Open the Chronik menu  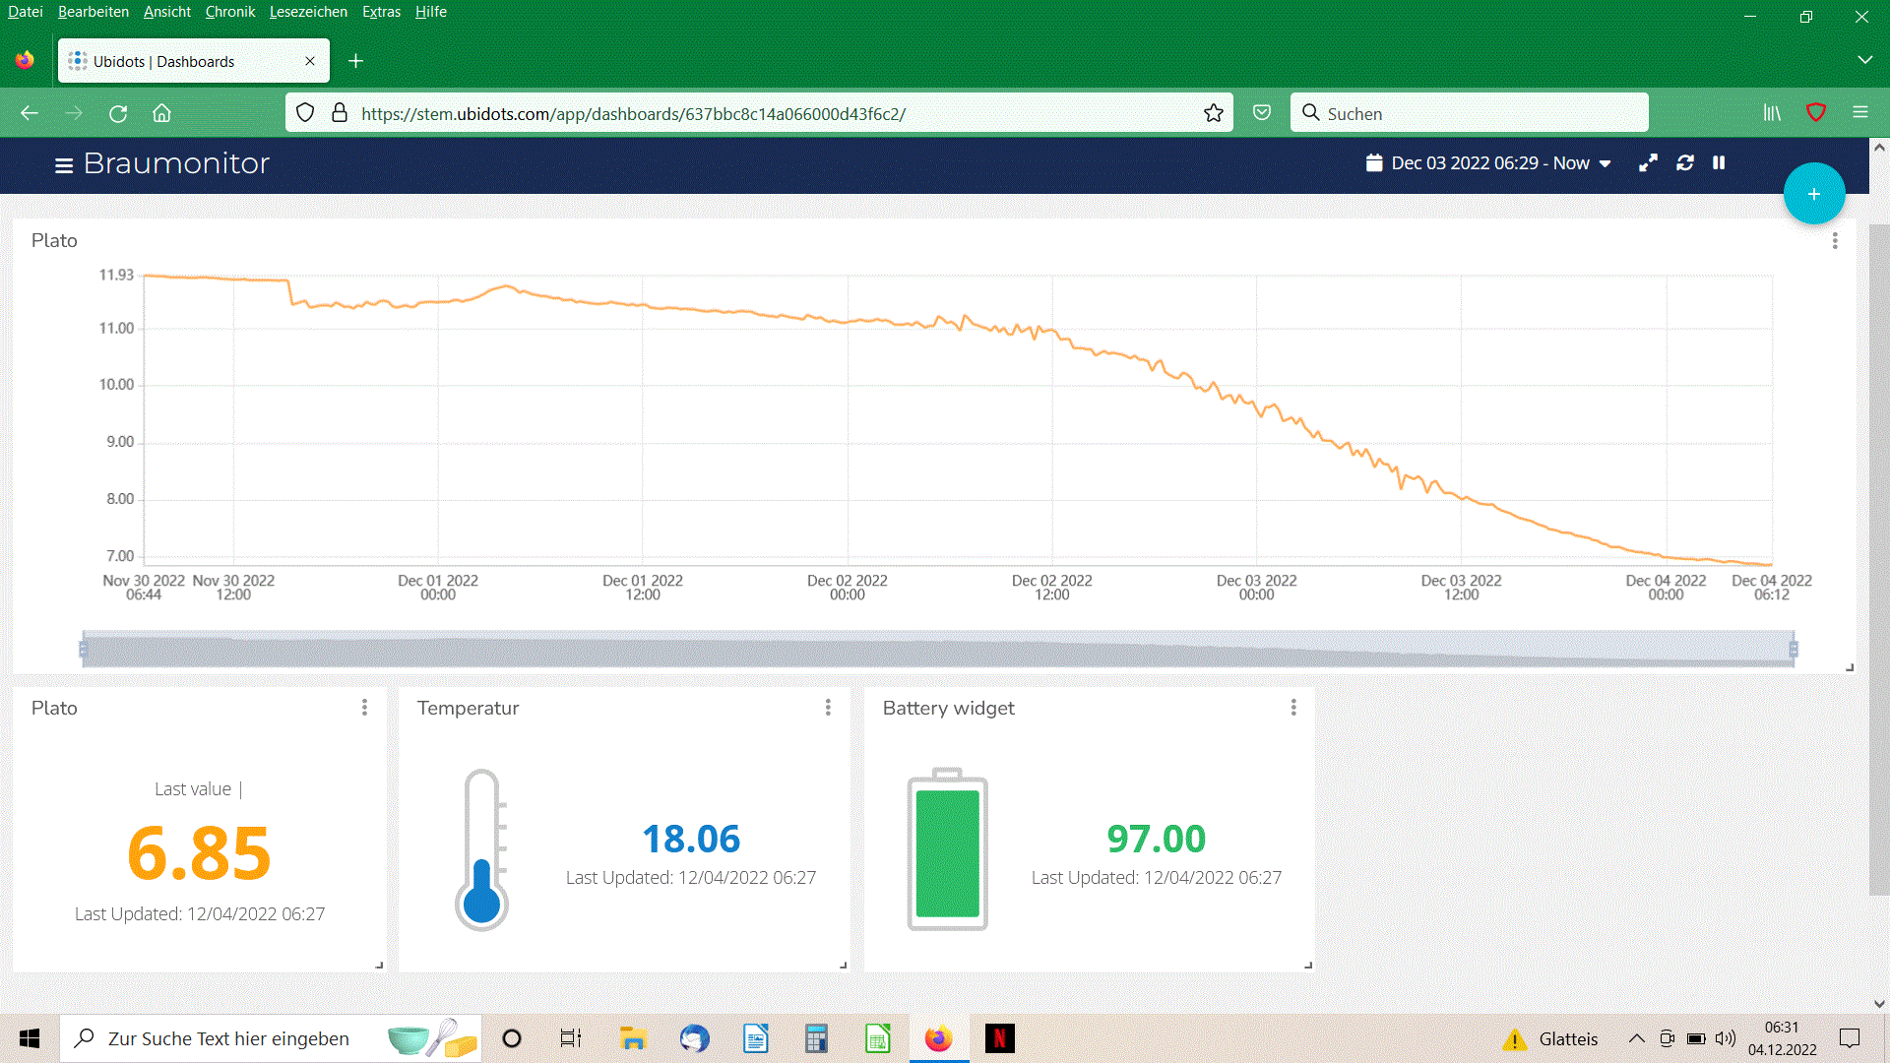click(229, 12)
